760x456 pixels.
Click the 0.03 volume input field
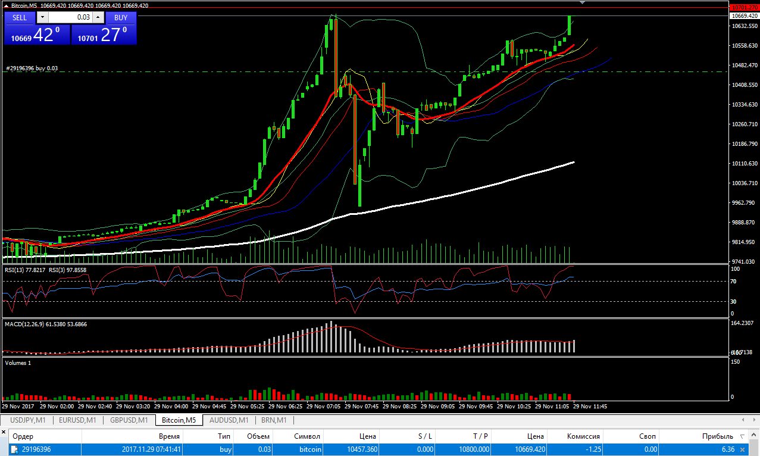pyautogui.click(x=70, y=17)
